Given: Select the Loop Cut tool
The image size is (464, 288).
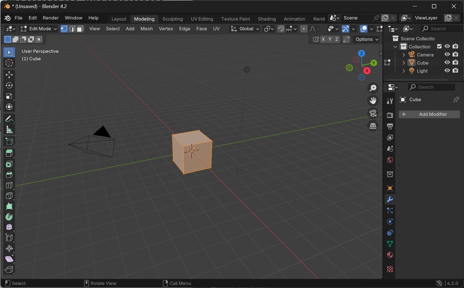Looking at the screenshot, I should [9, 185].
